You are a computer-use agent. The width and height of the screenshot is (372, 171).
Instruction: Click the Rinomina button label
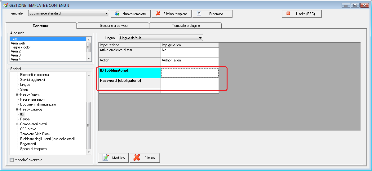pyautogui.click(x=216, y=14)
